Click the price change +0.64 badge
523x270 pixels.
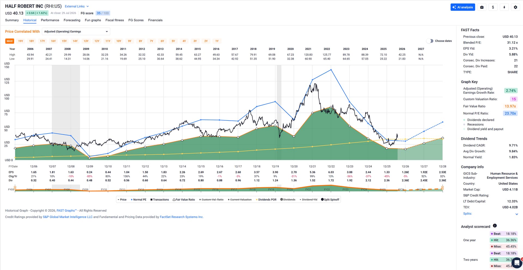37,13
